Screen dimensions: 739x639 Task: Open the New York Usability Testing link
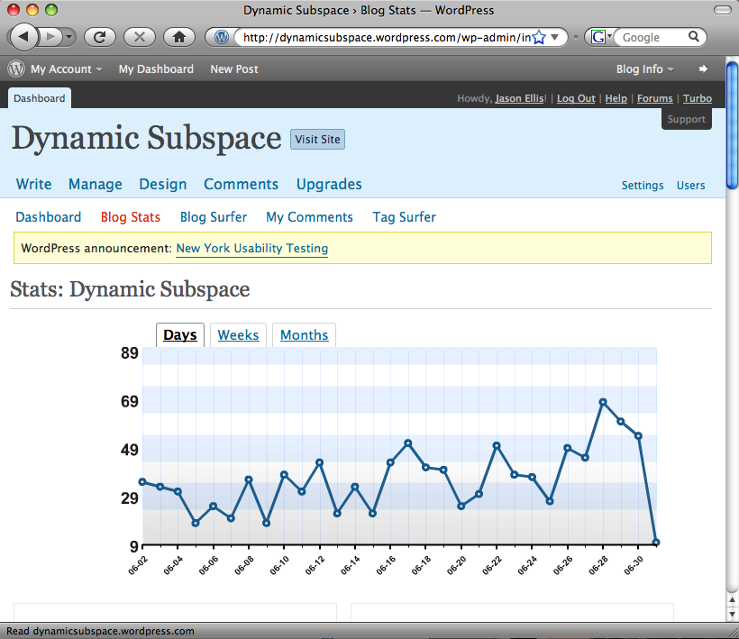[251, 248]
